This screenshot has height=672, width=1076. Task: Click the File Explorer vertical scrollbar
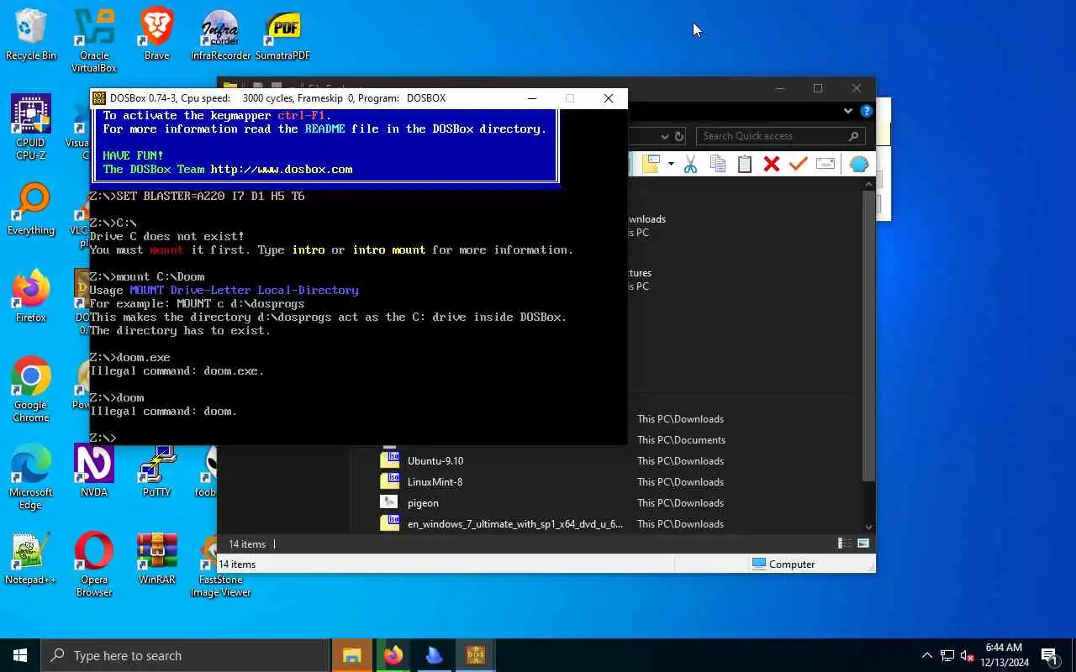pyautogui.click(x=869, y=336)
